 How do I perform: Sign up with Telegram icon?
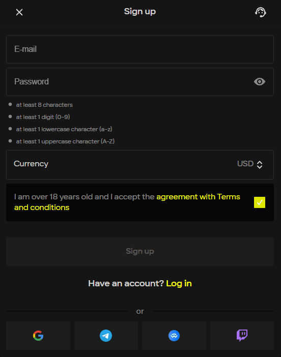click(x=106, y=336)
